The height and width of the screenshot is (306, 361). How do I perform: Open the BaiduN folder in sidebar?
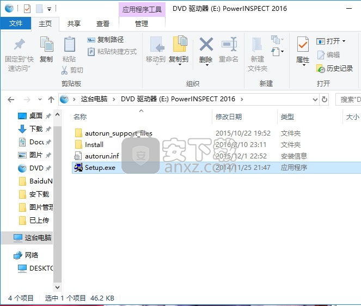35,181
